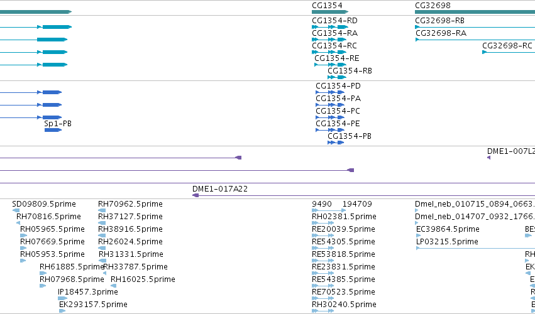Select EST LP03215.5prime
This screenshot has height=314, width=535.
coord(476,248)
